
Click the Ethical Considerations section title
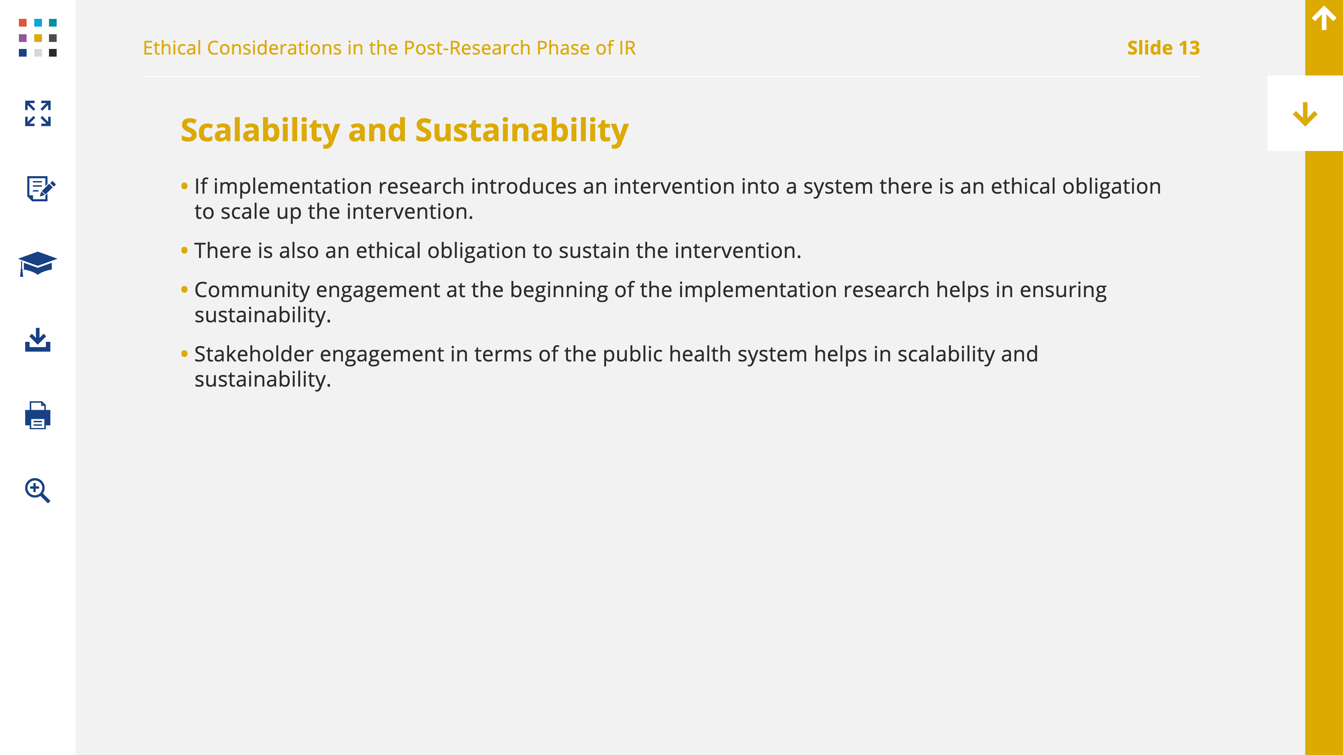tap(389, 48)
